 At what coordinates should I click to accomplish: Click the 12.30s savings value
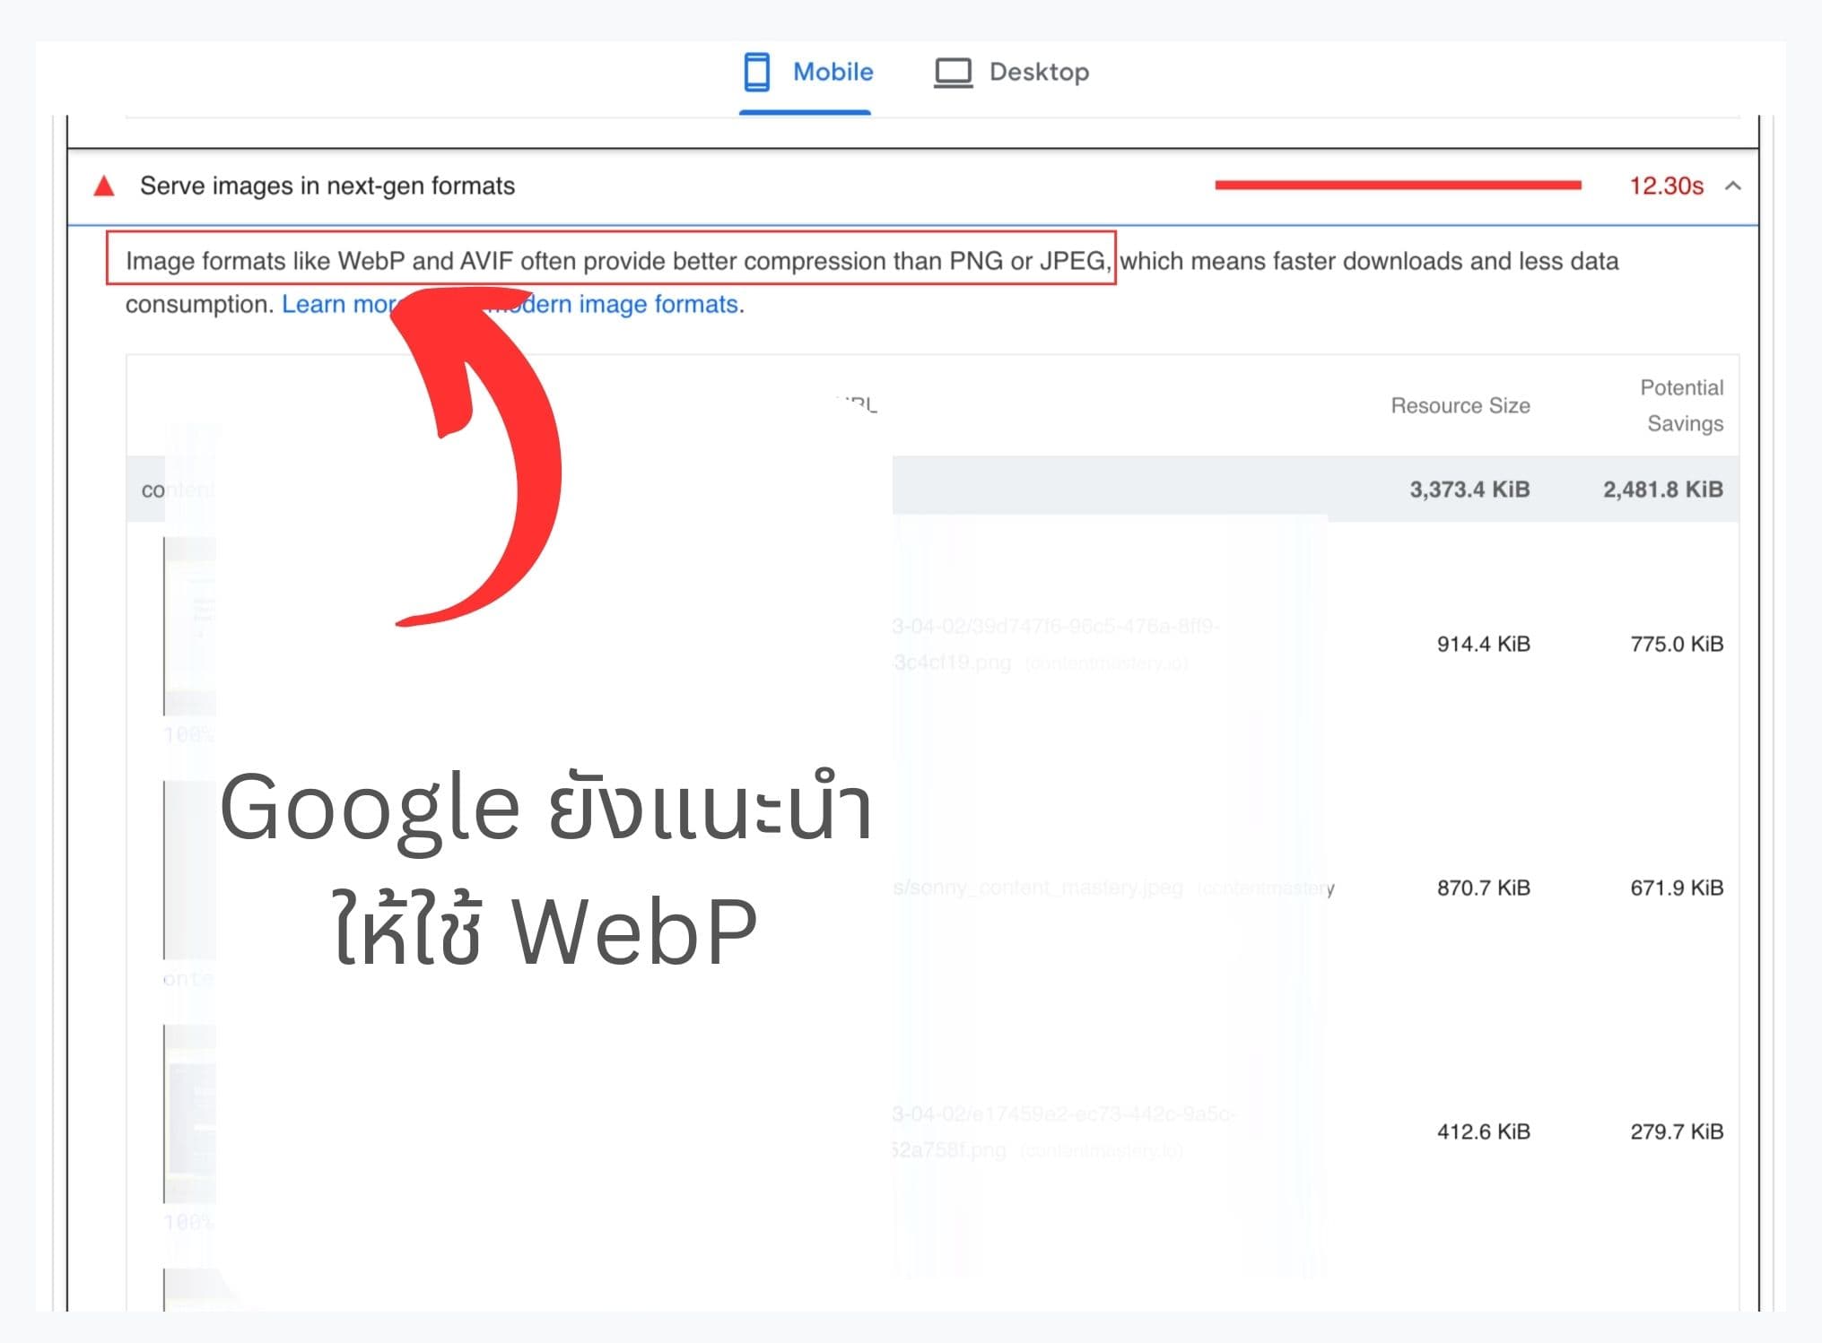pos(1666,186)
